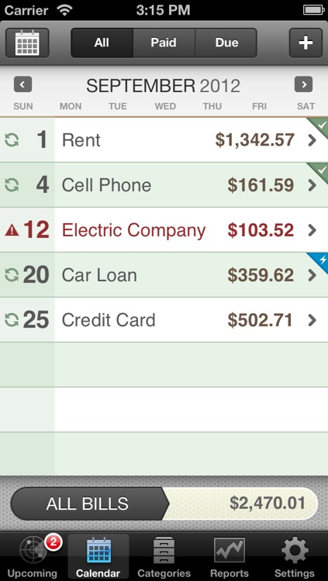
Task: Tap the auto-pay lightning badge on Car Loan
Action: (x=319, y=261)
